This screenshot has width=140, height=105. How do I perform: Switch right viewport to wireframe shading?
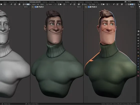(x=128, y=4)
